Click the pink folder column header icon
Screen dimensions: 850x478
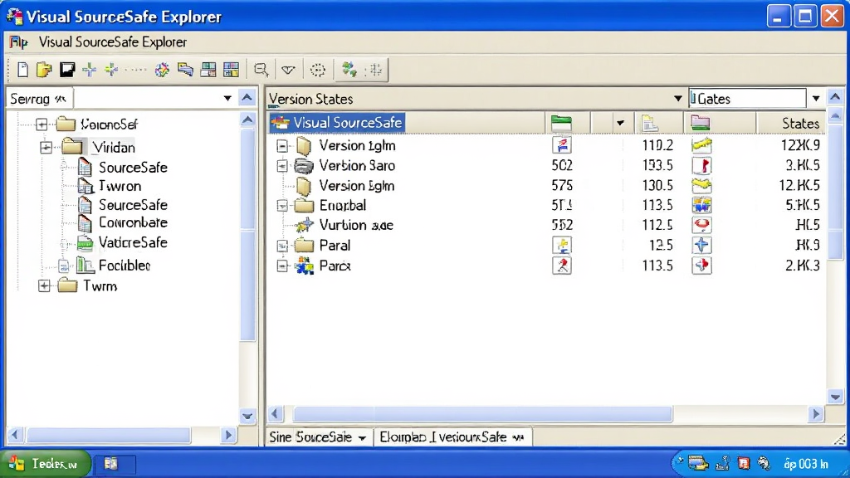pyautogui.click(x=701, y=123)
